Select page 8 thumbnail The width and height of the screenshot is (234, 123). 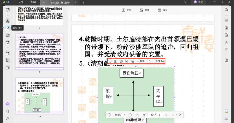tap(40, 16)
